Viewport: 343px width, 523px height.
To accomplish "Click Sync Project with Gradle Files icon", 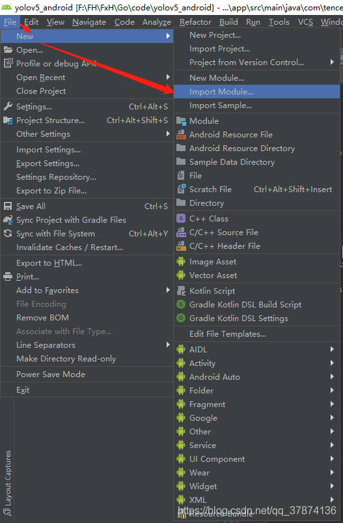I will click(x=8, y=219).
